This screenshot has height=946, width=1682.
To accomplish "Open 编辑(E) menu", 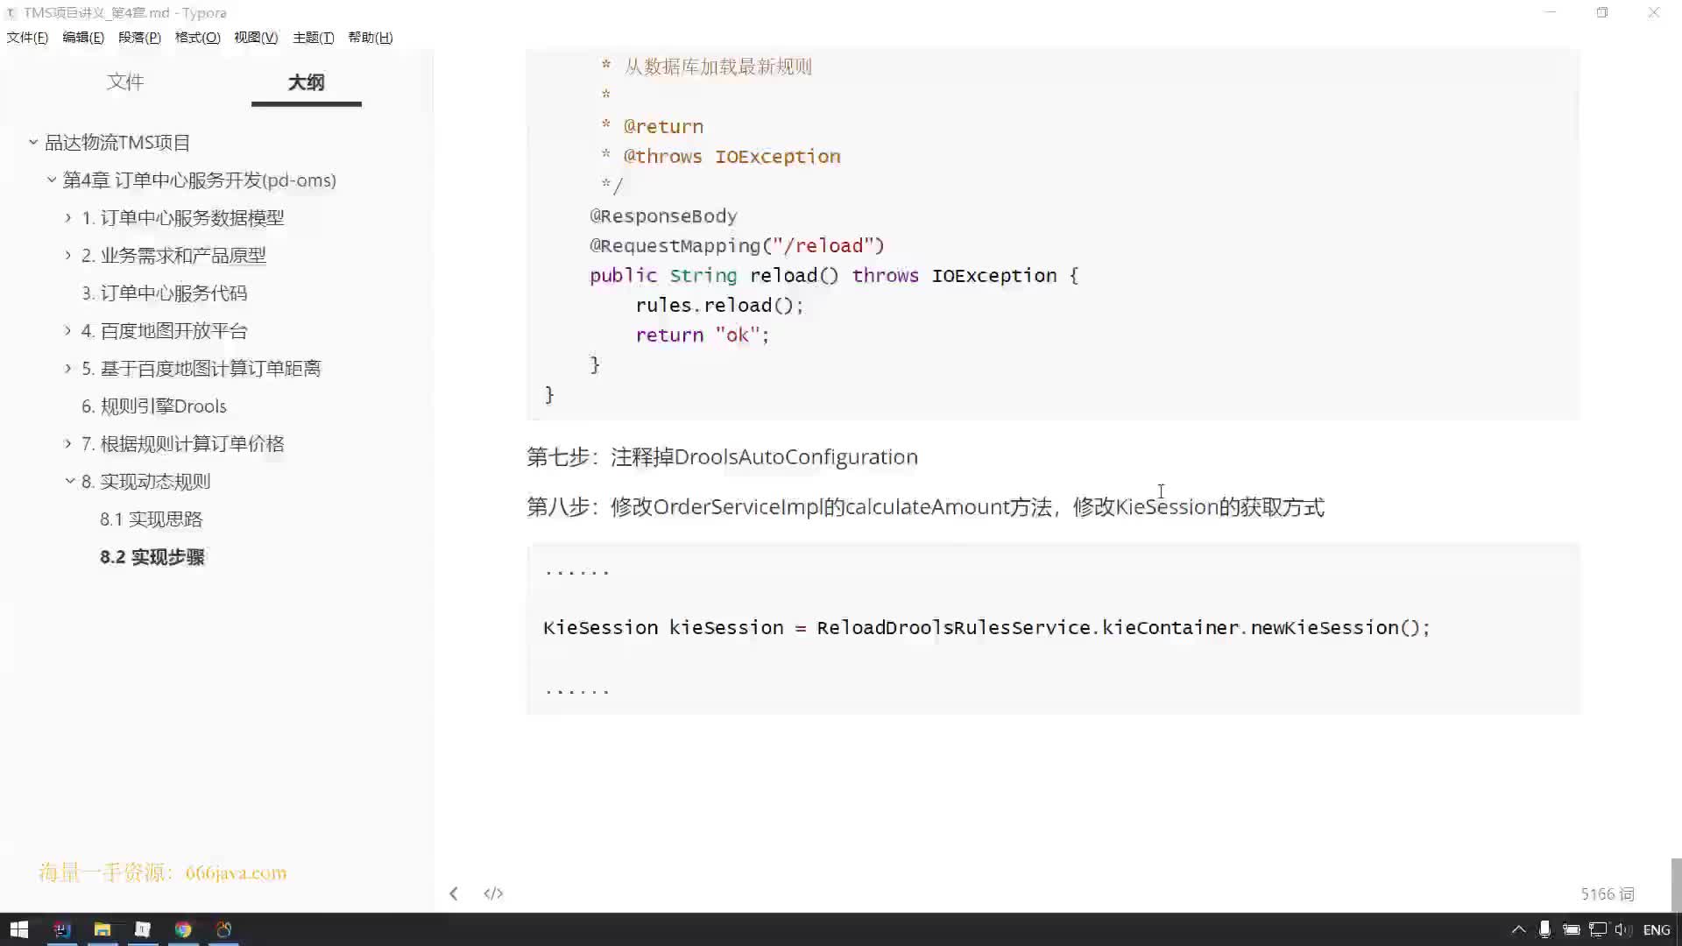I will point(83,38).
